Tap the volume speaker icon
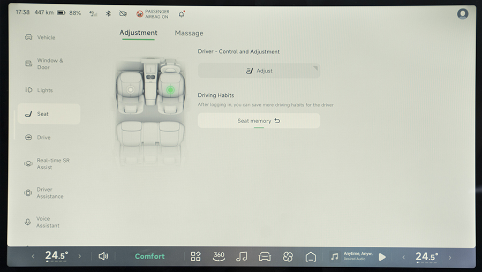Viewport: 482px width, 272px height. click(x=103, y=256)
